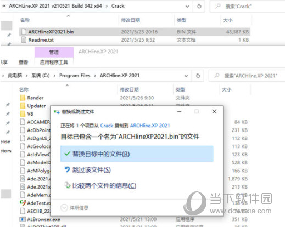The image size is (285, 227).
Task: Click 系统 (C:) breadcrumb segment
Action: click(x=41, y=76)
